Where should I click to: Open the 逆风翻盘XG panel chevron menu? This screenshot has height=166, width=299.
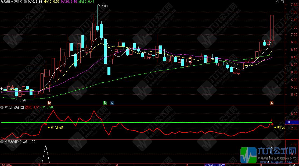2,142
